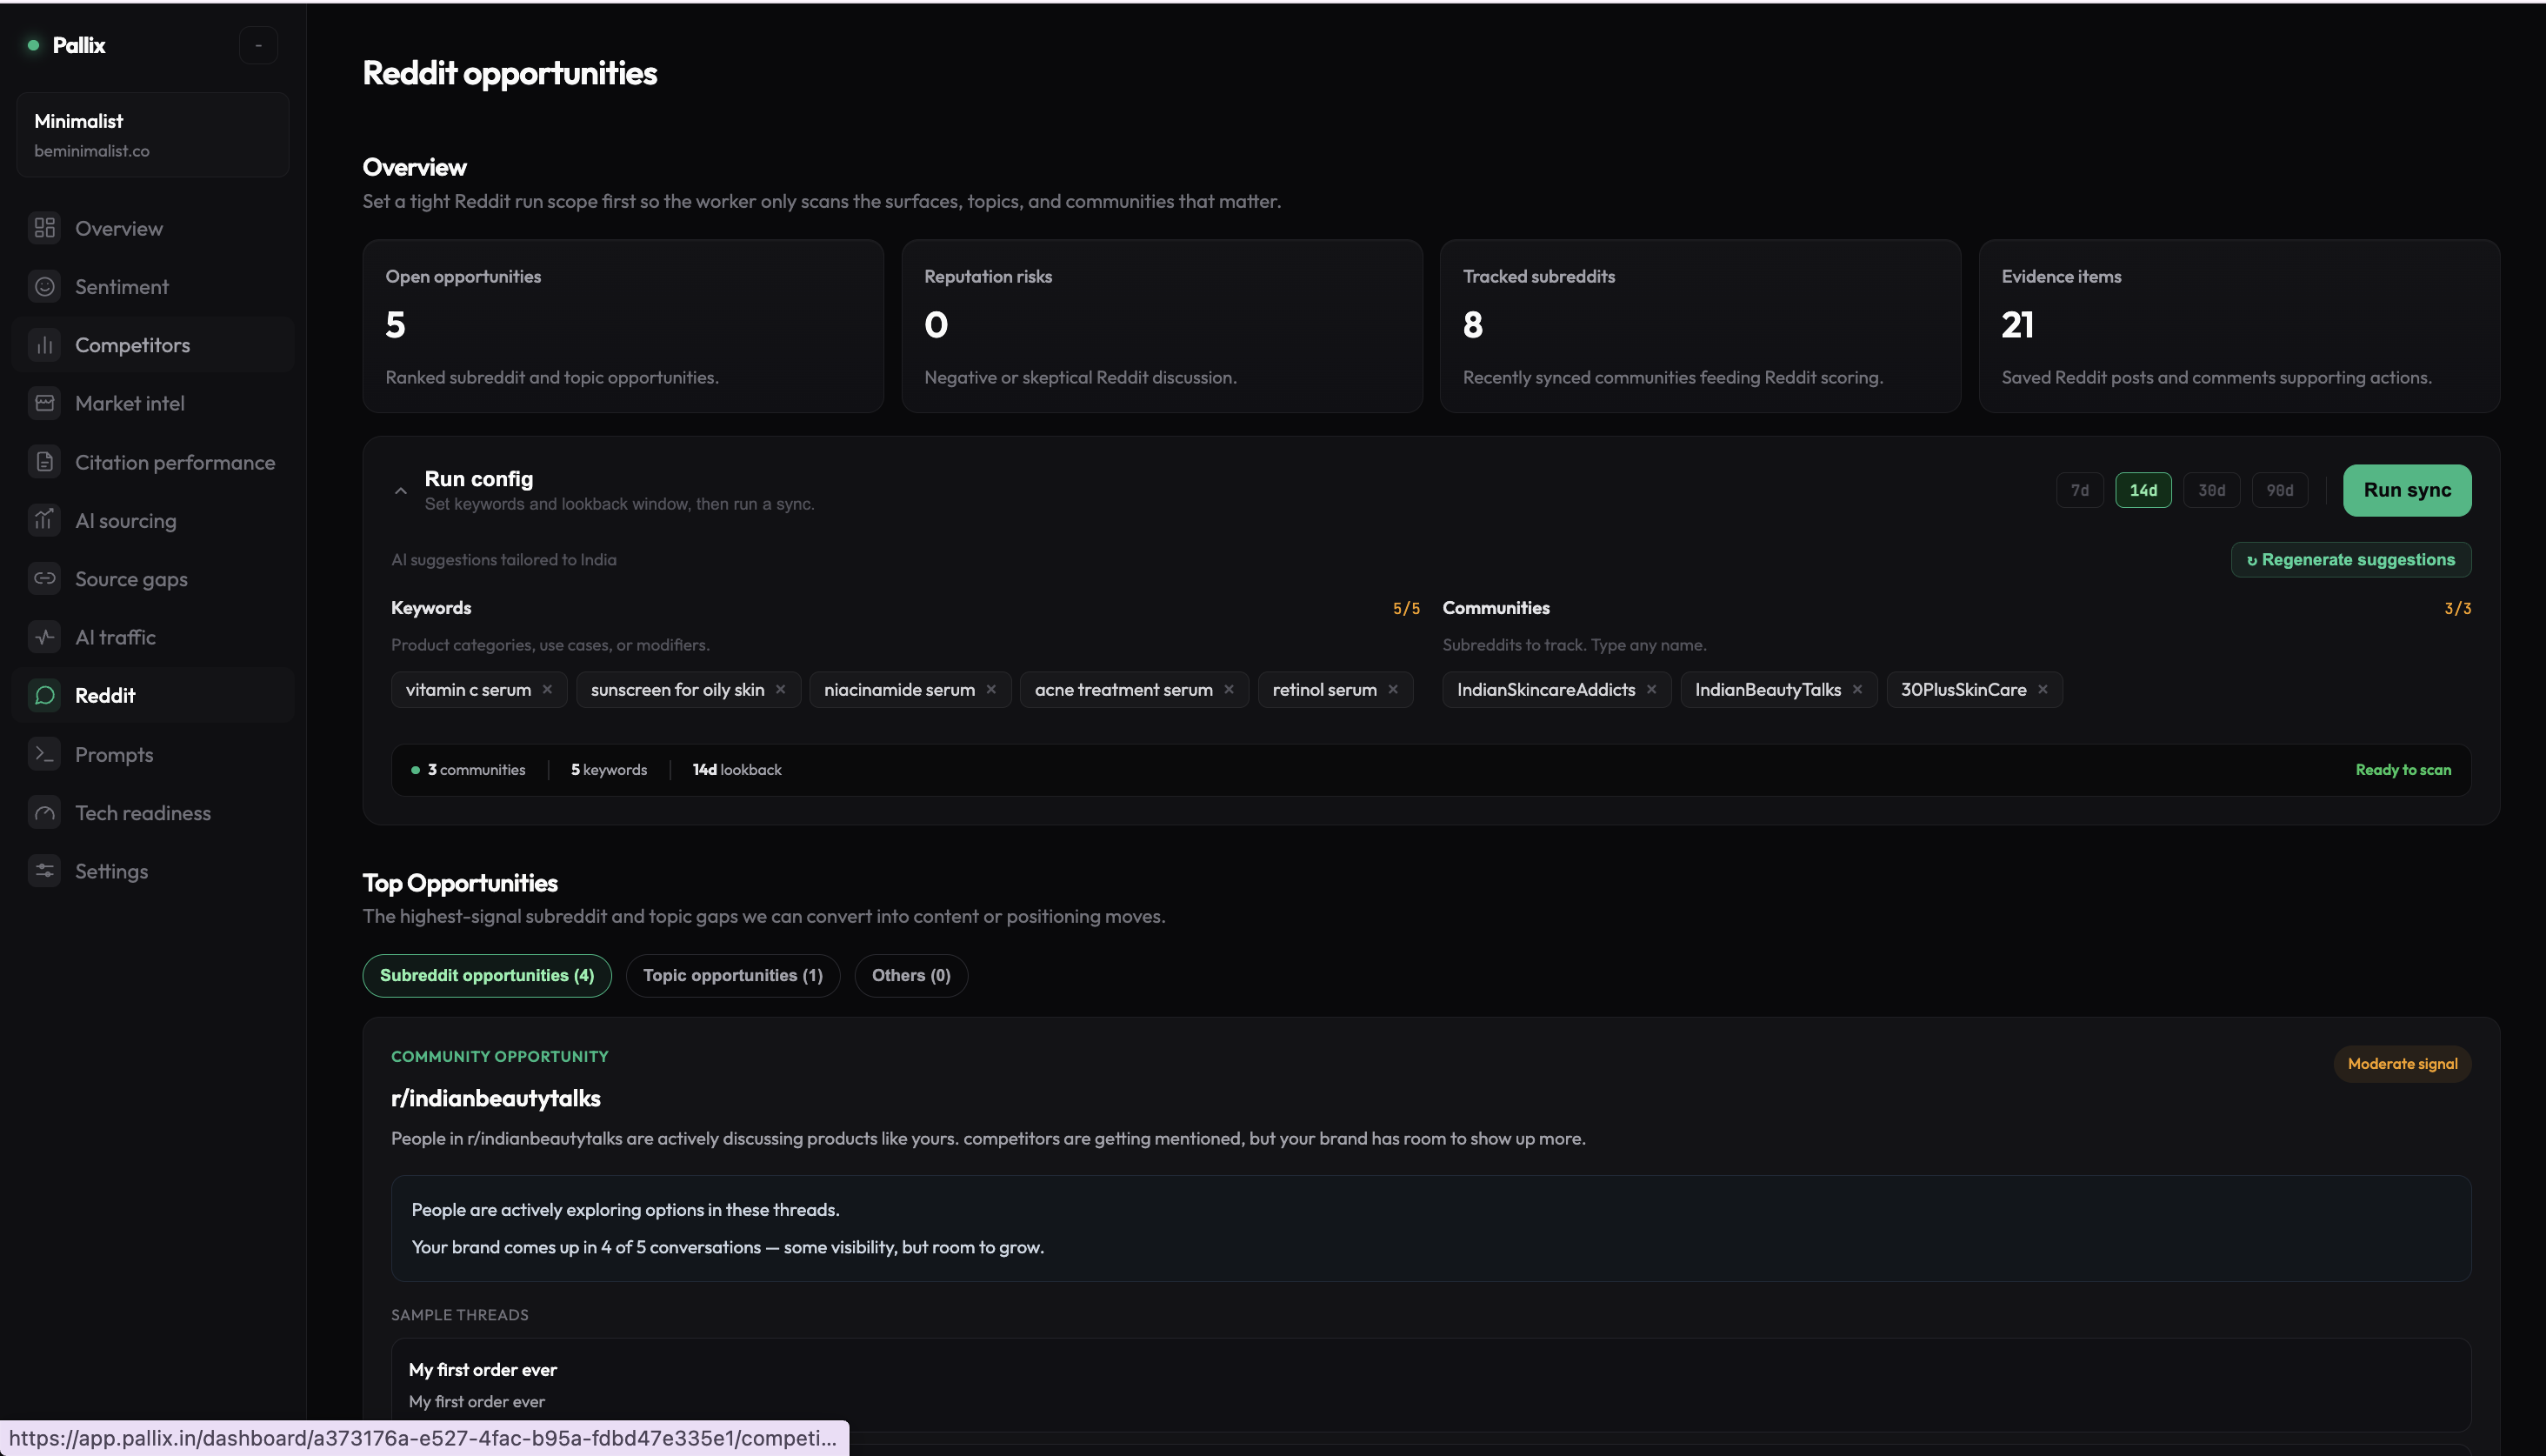
Task: Click the 14d lookback summary text
Action: pos(736,770)
